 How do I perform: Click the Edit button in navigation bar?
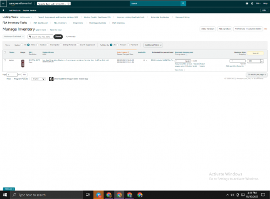pyautogui.click(x=264, y=10)
